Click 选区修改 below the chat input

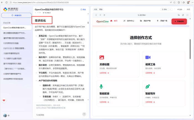[40, 115]
